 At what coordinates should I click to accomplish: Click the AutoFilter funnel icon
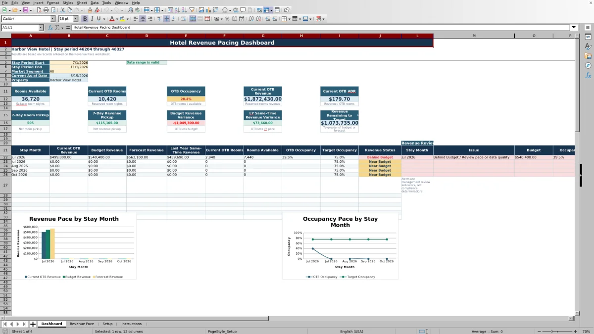click(x=192, y=10)
